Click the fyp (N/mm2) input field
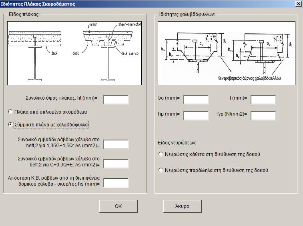 point(263,115)
